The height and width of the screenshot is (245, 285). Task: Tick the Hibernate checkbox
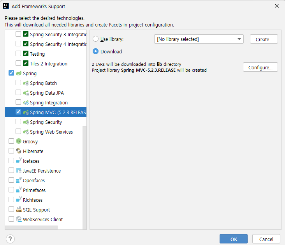pos(11,151)
